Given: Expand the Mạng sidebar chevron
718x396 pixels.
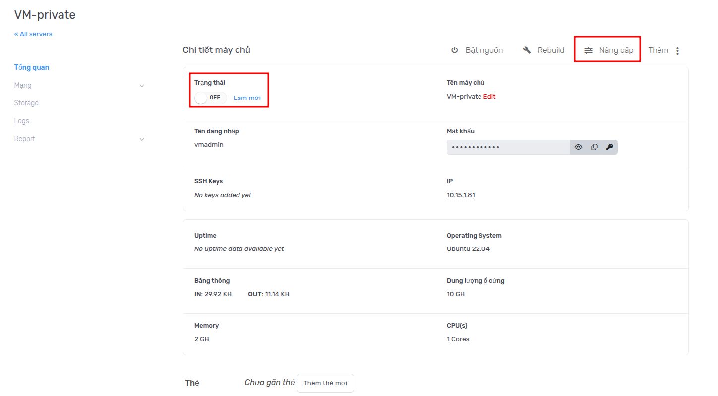Looking at the screenshot, I should (x=142, y=86).
